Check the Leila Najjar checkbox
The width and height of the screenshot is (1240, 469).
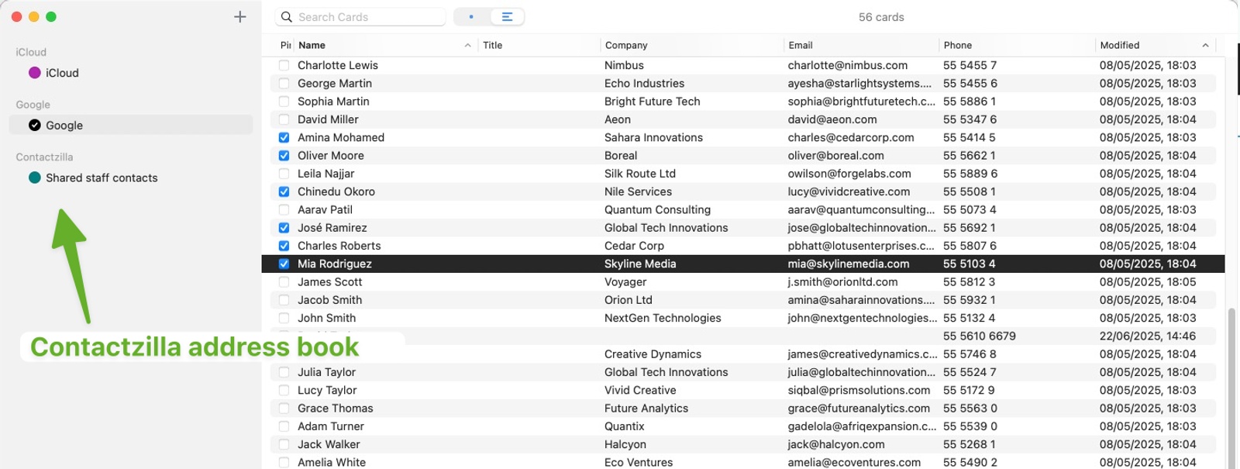[284, 174]
